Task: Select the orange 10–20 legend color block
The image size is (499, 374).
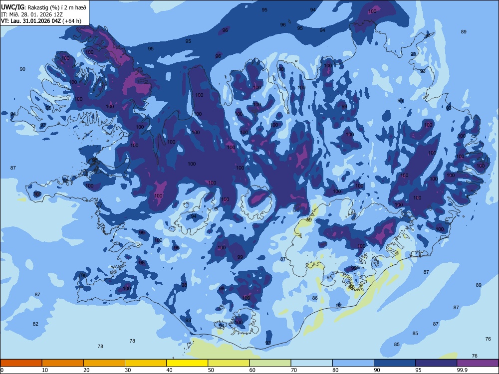Action: 63,363
